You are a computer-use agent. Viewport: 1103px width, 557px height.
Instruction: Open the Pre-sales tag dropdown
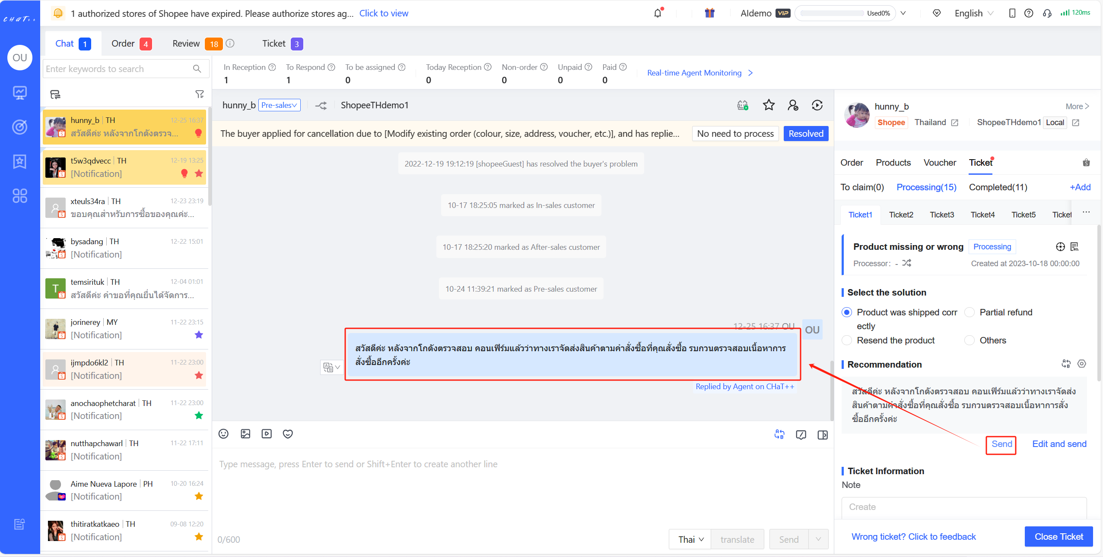coord(279,105)
